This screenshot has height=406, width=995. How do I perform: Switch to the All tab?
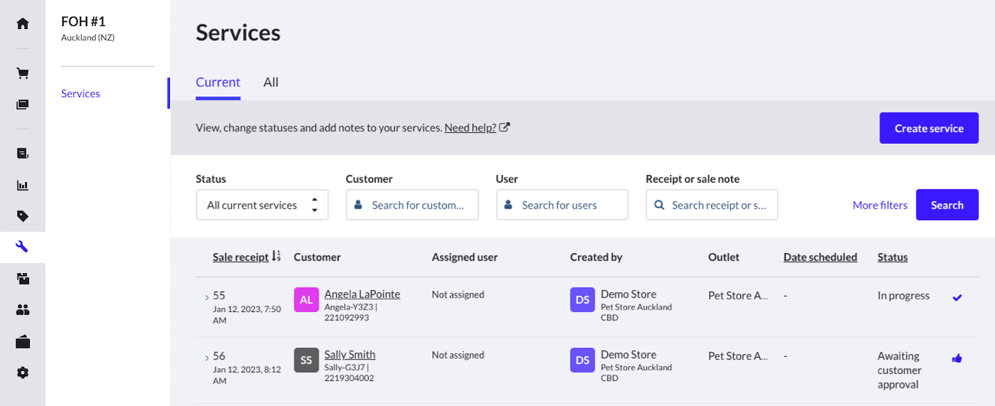[271, 82]
